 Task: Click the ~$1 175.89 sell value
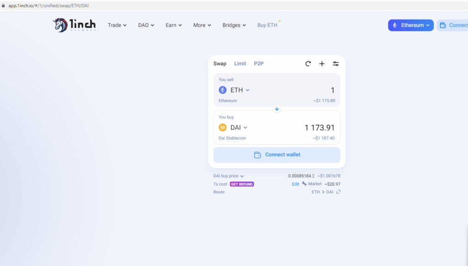point(324,101)
